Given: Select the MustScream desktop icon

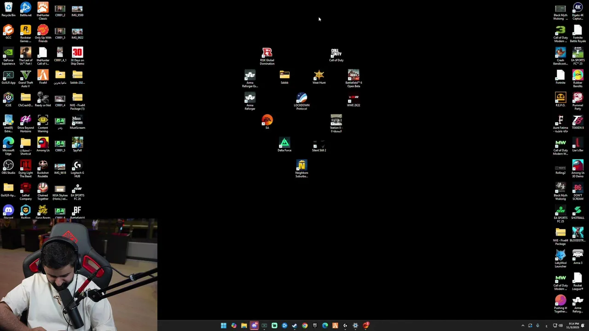Looking at the screenshot, I should coord(77,122).
